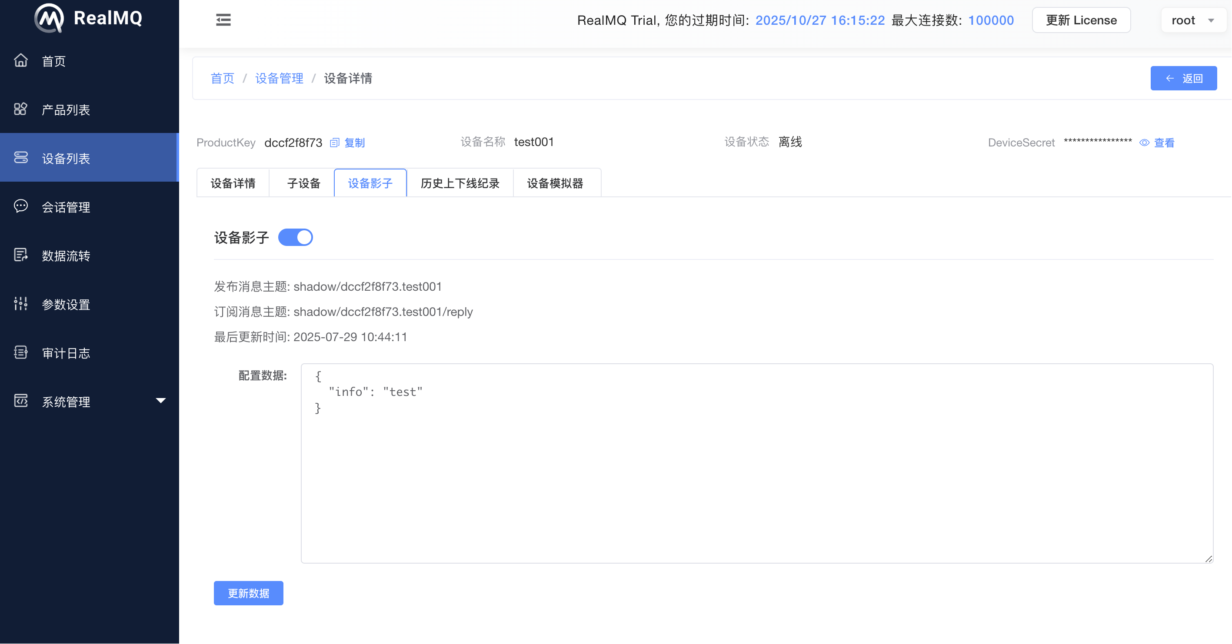
Task: Expand the 系统管理 submenu arrow
Action: coord(161,401)
